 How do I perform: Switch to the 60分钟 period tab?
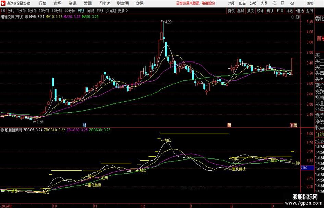click(70, 11)
